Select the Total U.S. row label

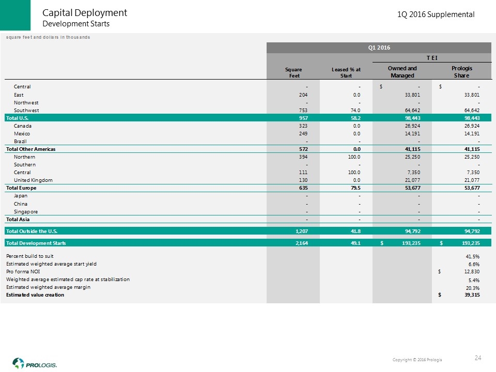click(x=18, y=118)
